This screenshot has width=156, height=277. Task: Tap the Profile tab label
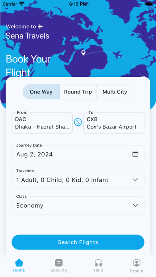pyautogui.click(x=136, y=271)
